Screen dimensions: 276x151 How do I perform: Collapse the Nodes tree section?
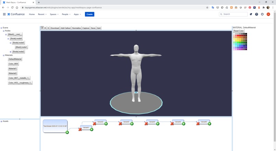3,31
